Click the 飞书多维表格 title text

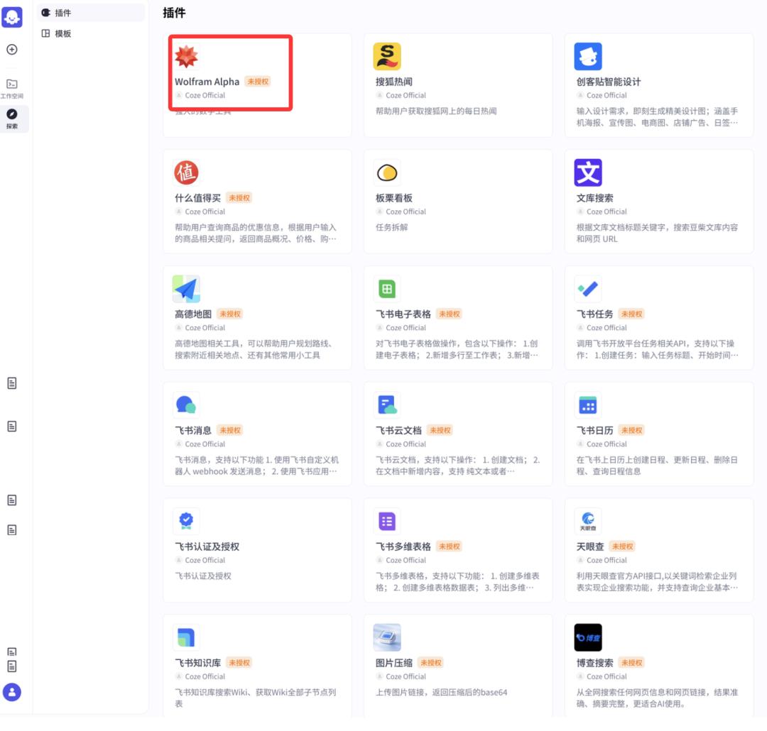[x=403, y=546]
